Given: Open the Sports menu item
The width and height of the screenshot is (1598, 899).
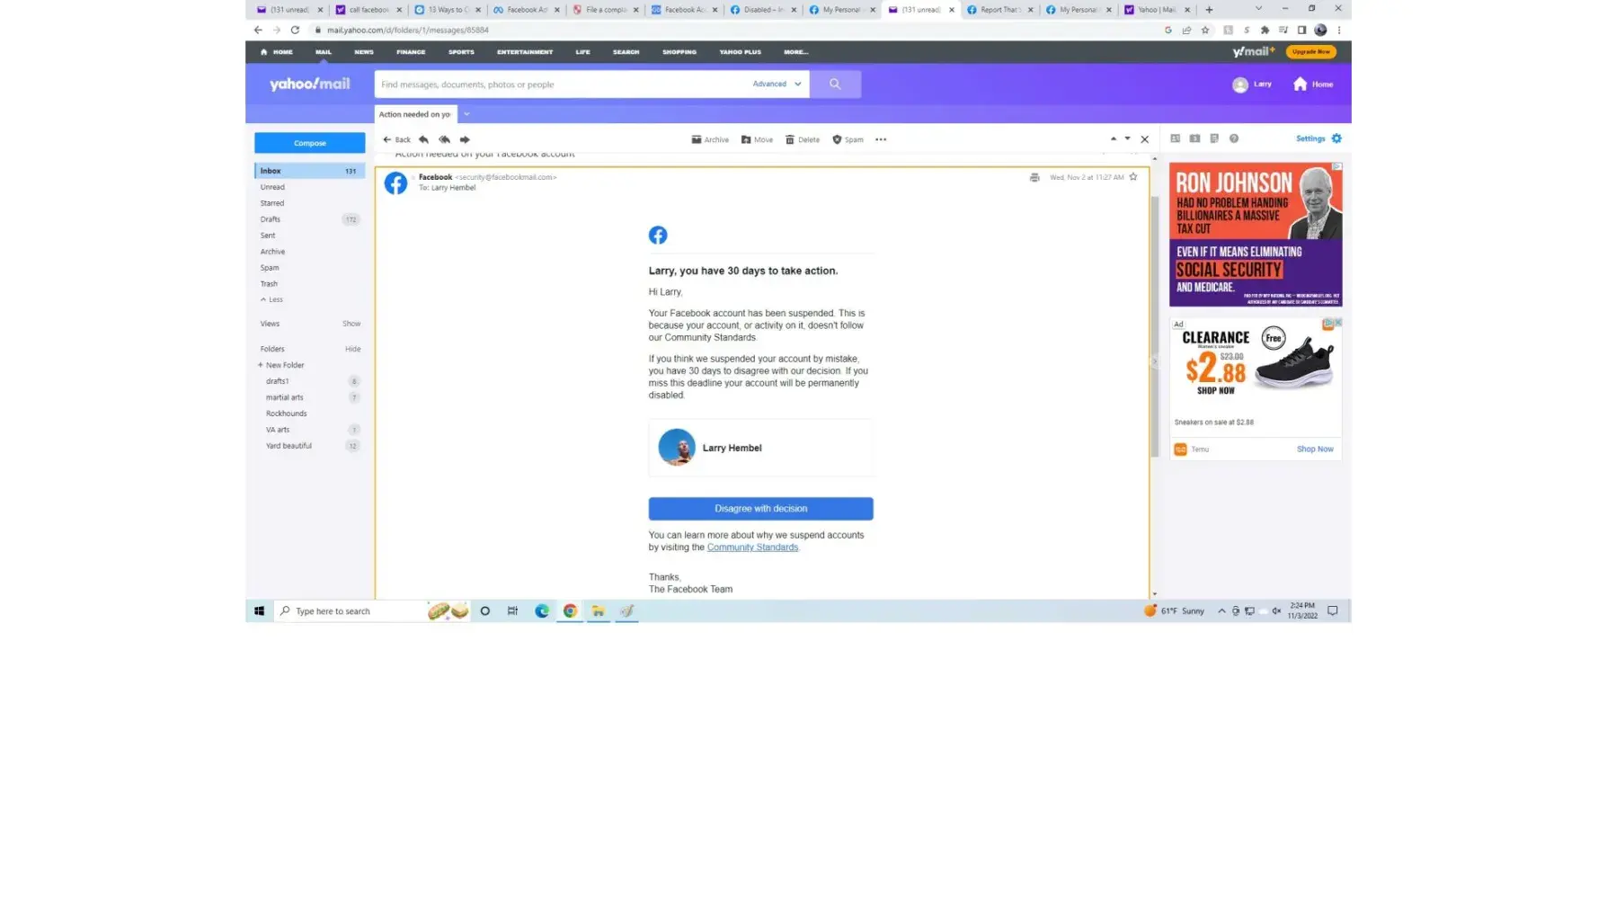Looking at the screenshot, I should 461,52.
